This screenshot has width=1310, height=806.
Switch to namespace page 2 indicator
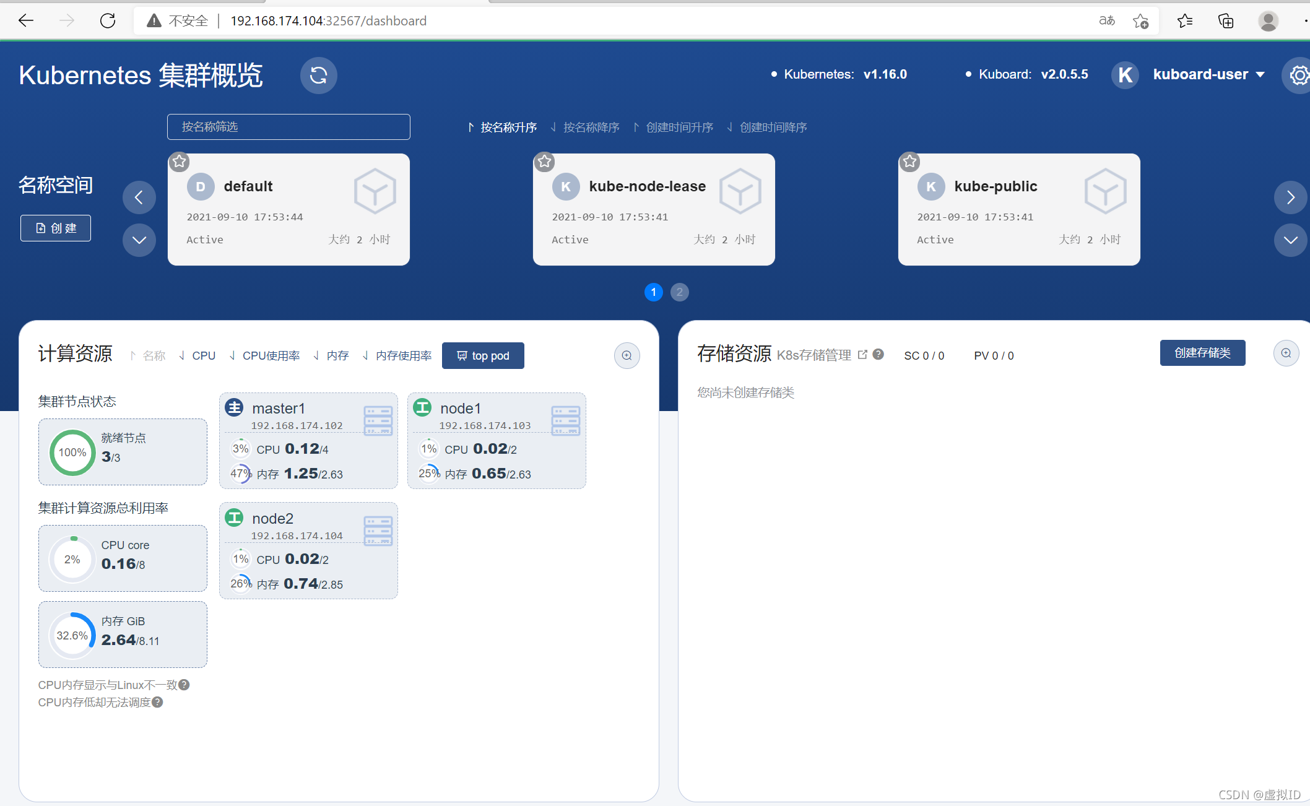679,292
